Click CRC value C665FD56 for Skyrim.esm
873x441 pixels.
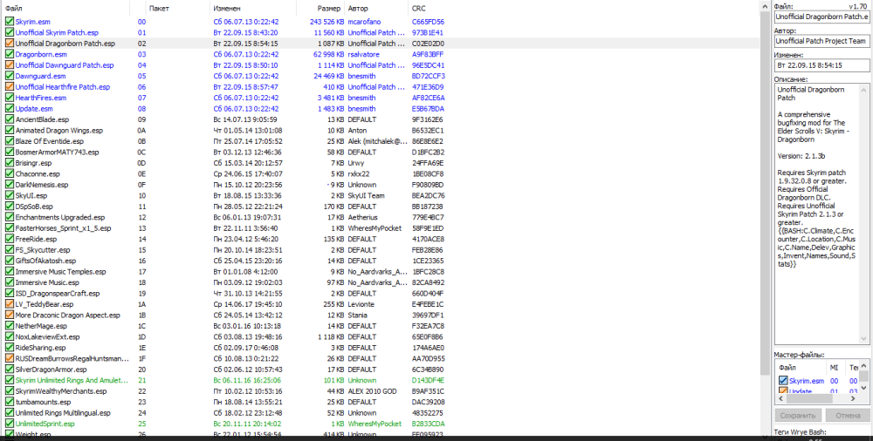[428, 22]
